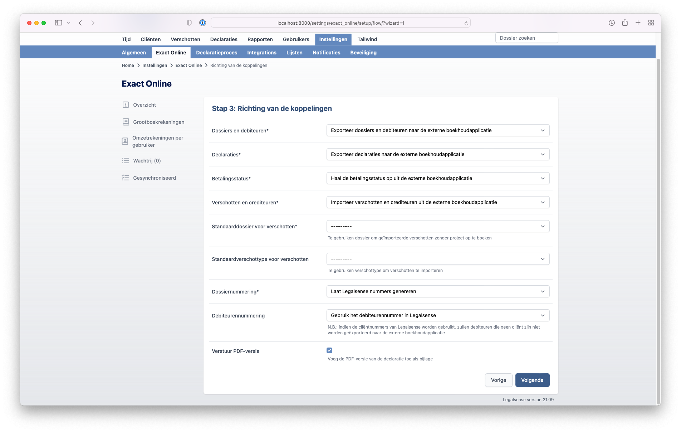Switch to the Declaratieproces tab

(216, 53)
